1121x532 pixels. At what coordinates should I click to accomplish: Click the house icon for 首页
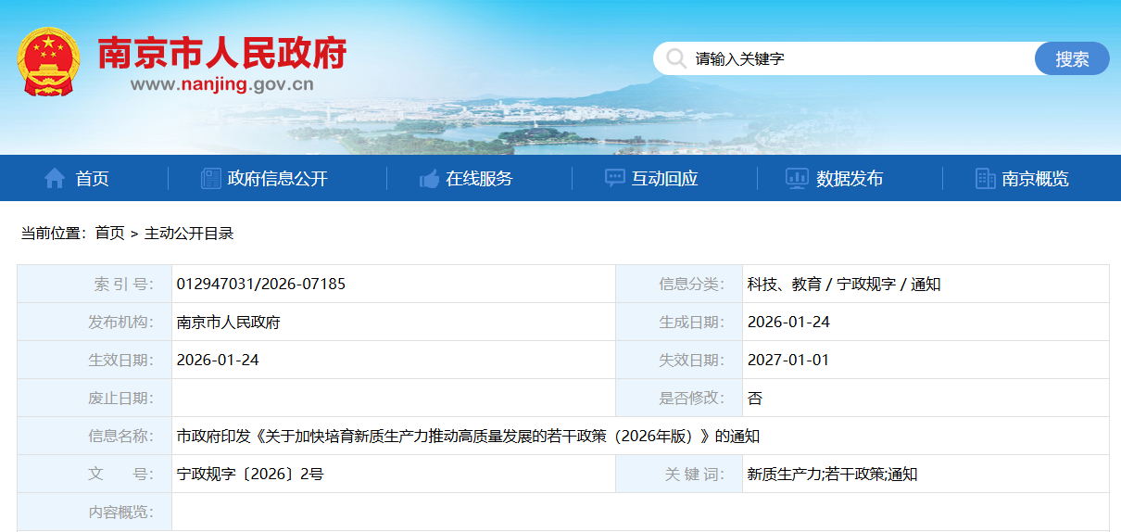click(x=55, y=179)
